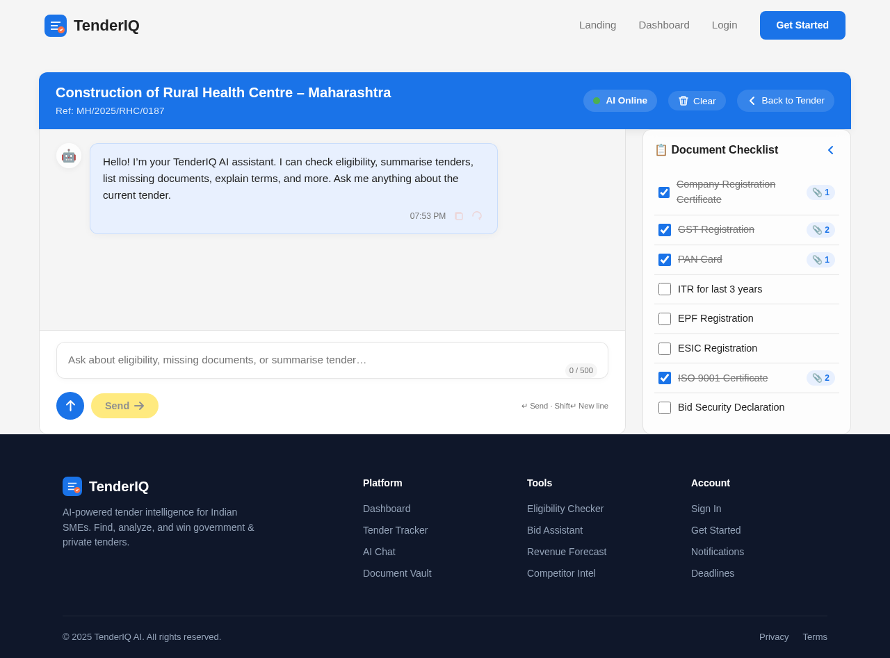Open ISO 9001 Certificate attachments badge
The height and width of the screenshot is (658, 890).
(x=820, y=378)
